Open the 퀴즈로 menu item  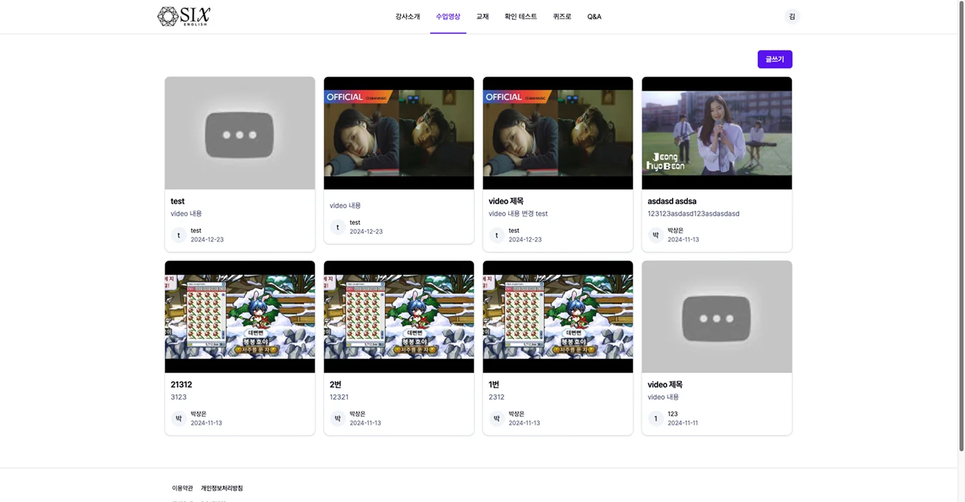click(x=562, y=17)
